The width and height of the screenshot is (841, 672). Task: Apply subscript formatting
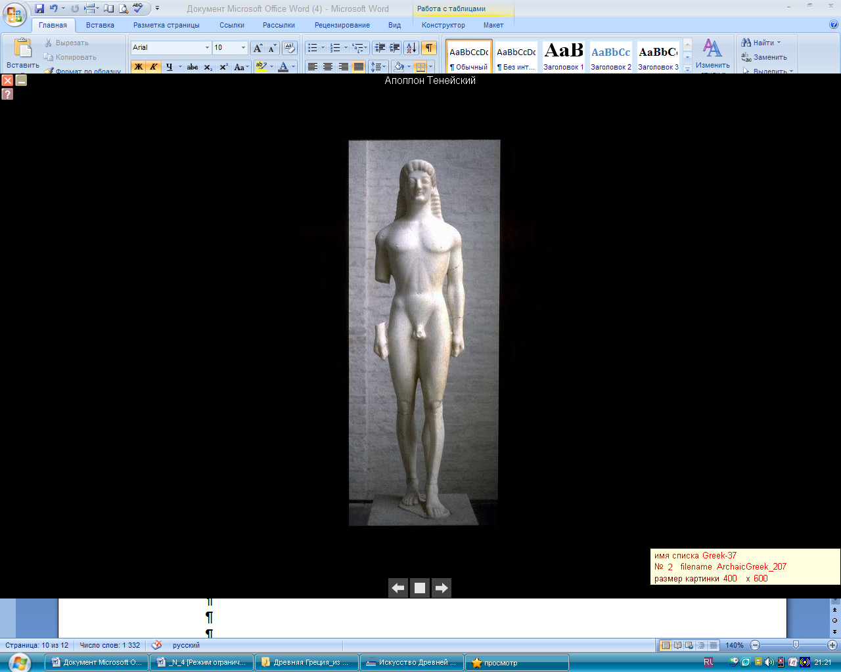point(208,67)
